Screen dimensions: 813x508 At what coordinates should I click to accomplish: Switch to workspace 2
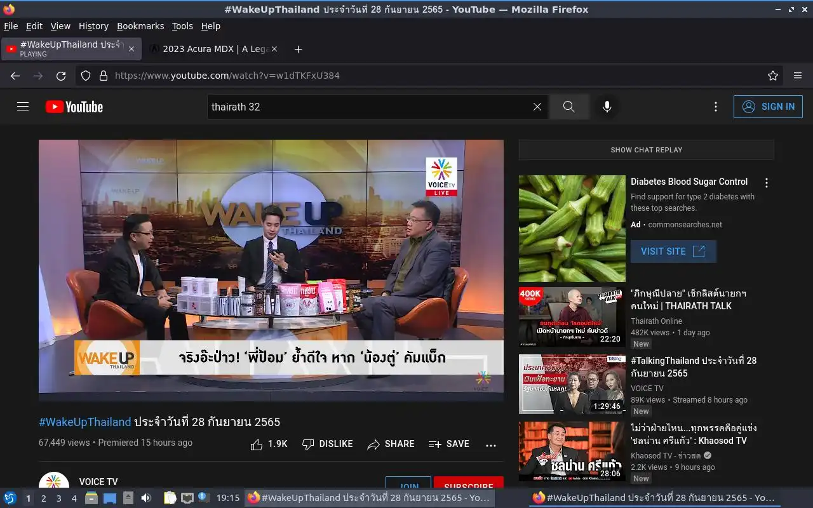(x=44, y=498)
